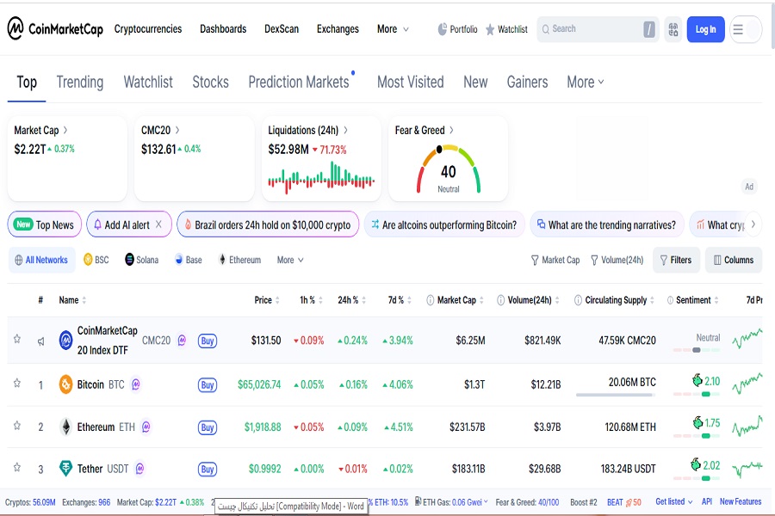Image resolution: width=775 pixels, height=516 pixels.
Task: Sort by Price column header
Action: coord(266,300)
